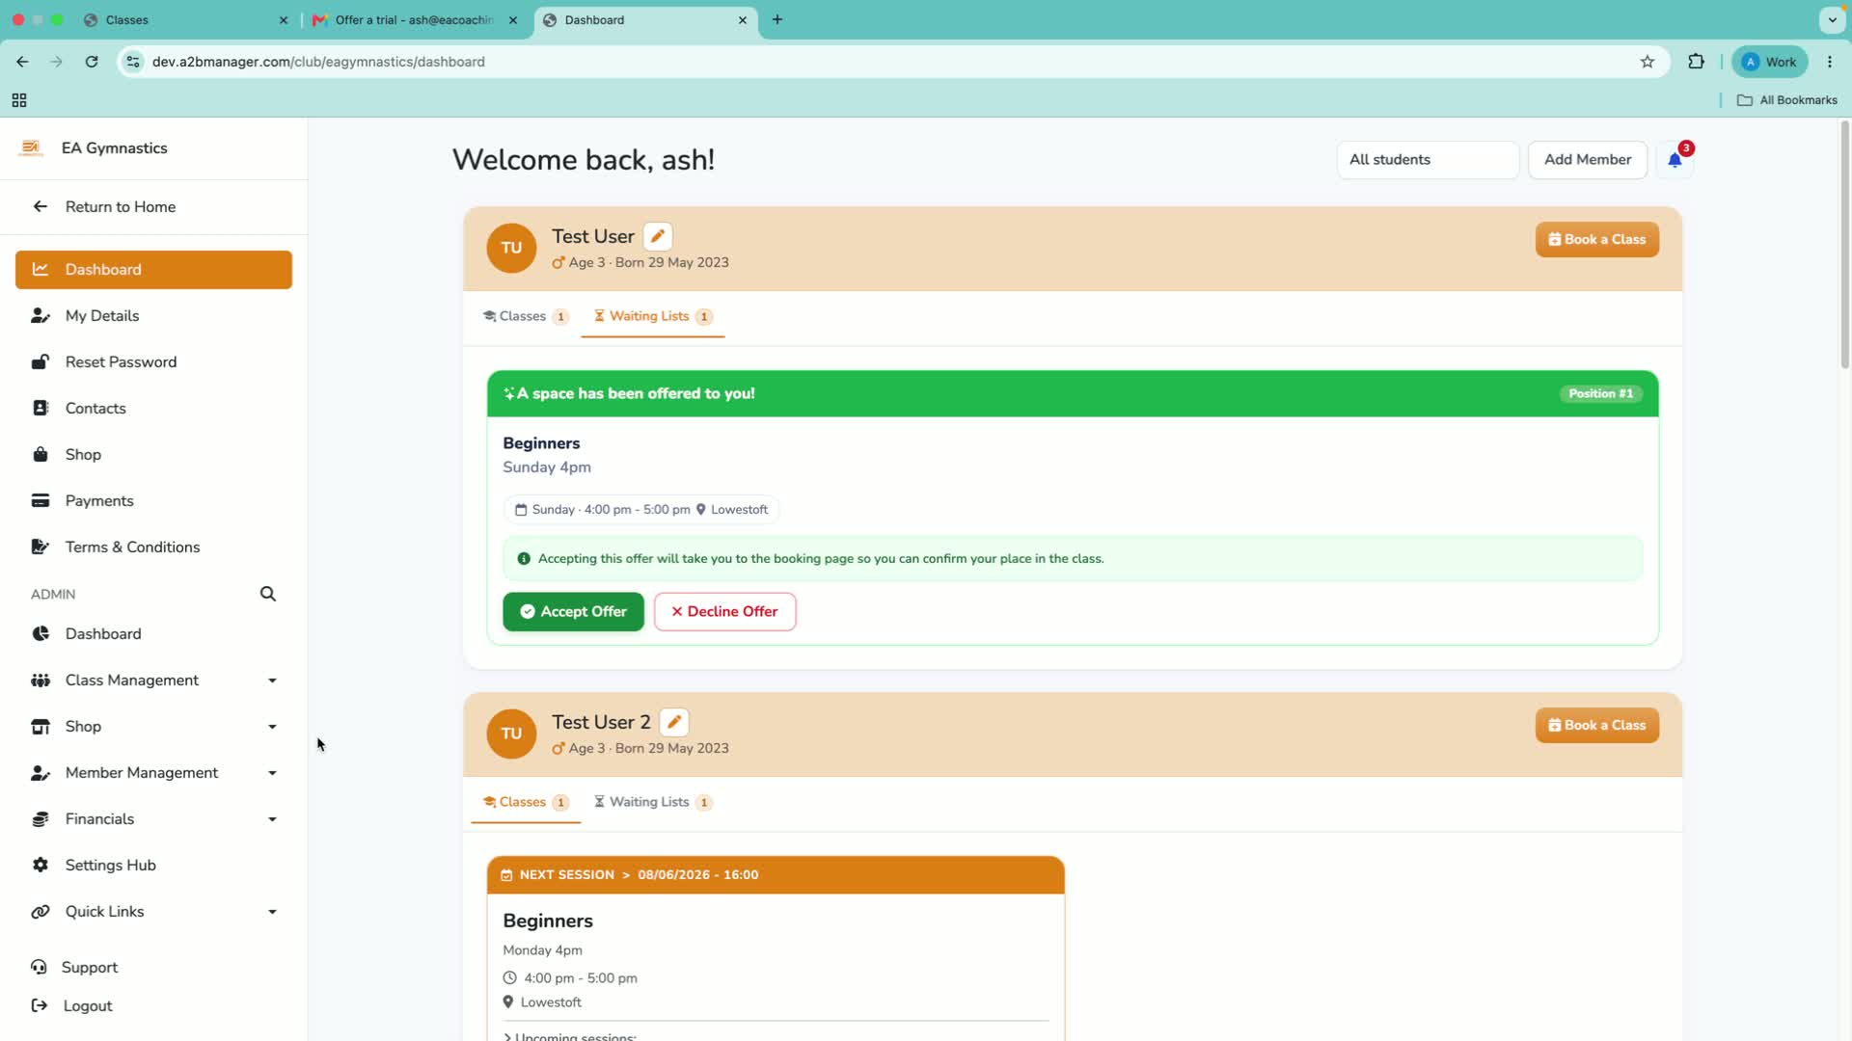Screen dimensions: 1852x1041
Task: Click the page vertical scrollbar
Action: tap(1844, 246)
